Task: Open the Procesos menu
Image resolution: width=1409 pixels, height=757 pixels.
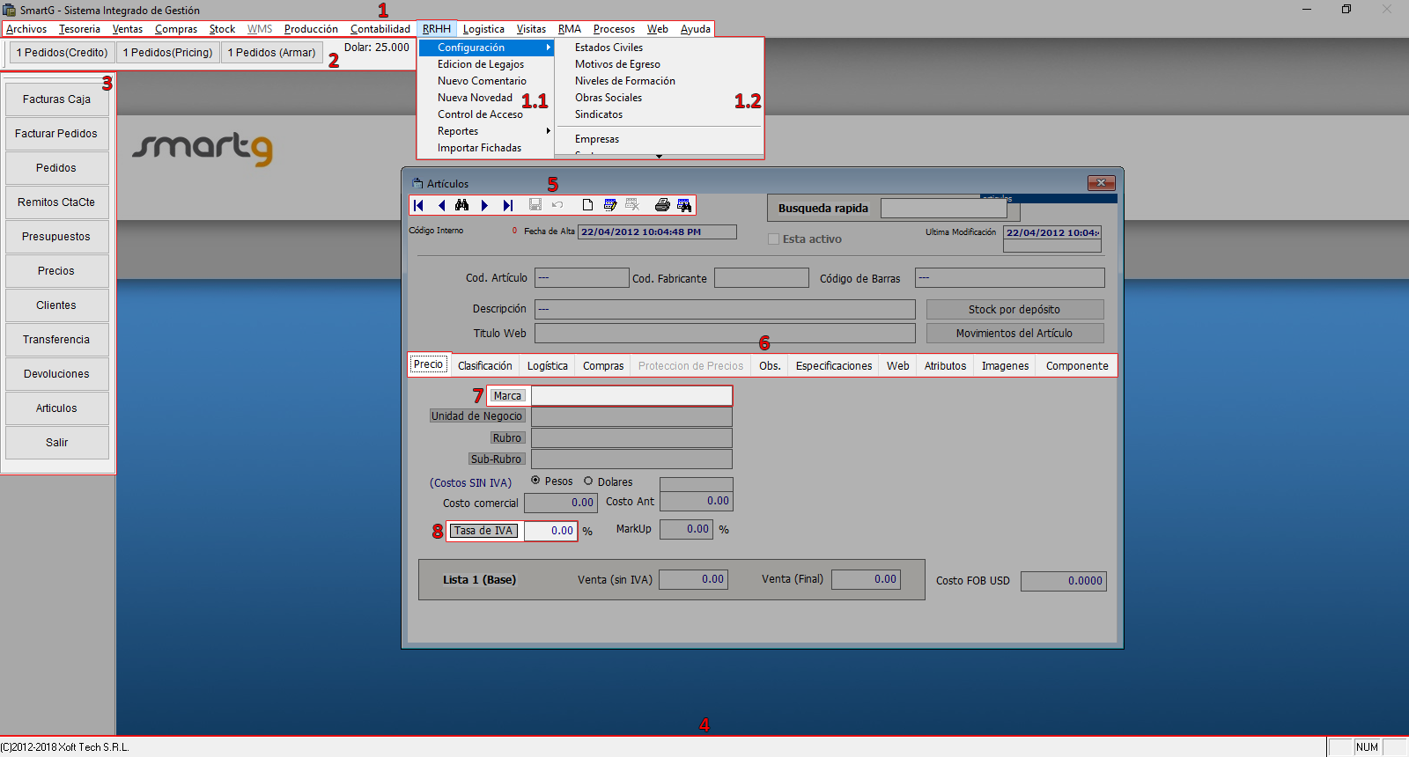Action: point(614,29)
